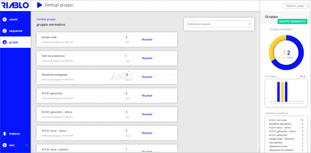Viewport: 311px width, 153px height.
Task: Expand the Statistiche gruppi dropdown
Action: pos(296,6)
